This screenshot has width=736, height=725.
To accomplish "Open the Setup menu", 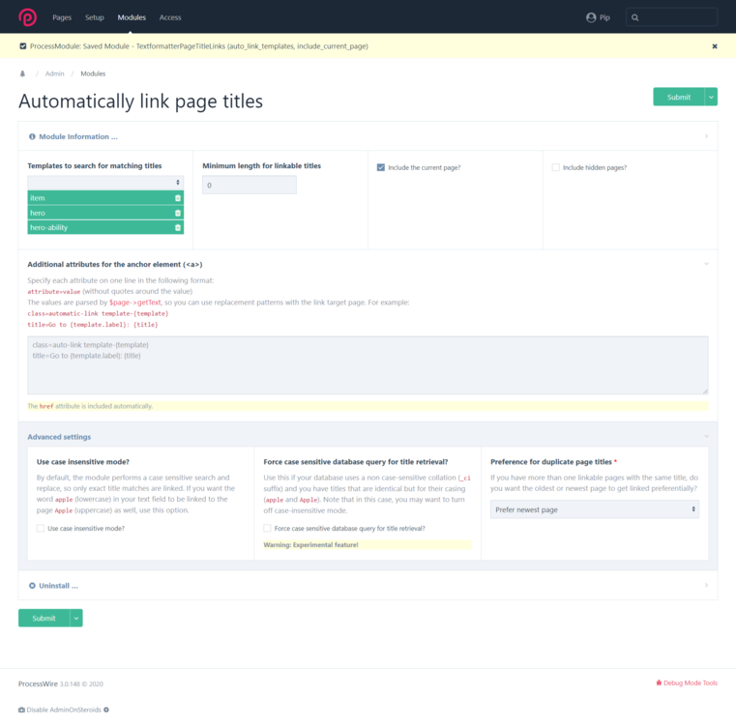I will pos(94,17).
